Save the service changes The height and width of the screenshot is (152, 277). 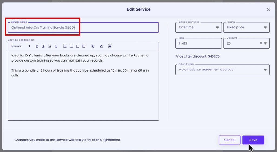coord(253,140)
